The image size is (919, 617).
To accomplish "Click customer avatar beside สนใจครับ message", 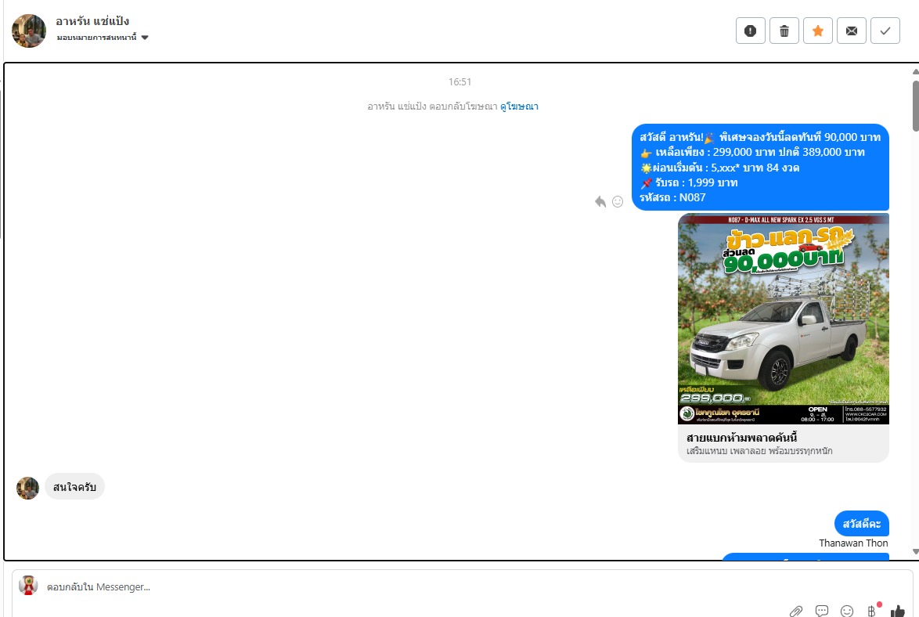I will point(27,488).
